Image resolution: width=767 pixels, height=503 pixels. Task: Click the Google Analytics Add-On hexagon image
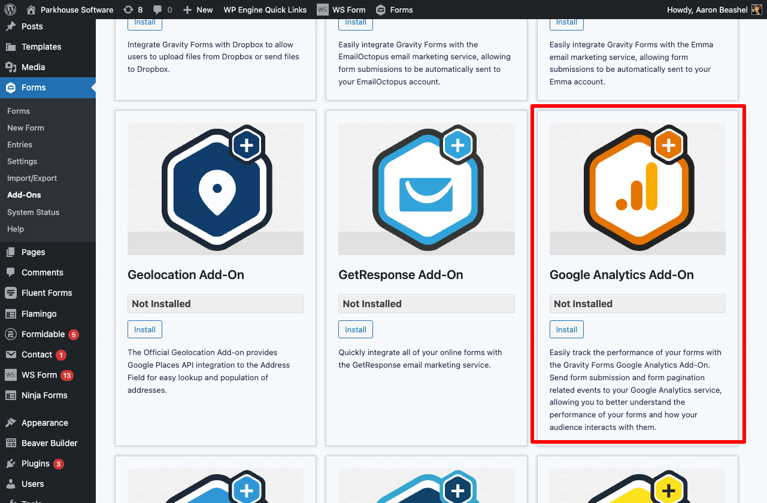click(x=638, y=189)
